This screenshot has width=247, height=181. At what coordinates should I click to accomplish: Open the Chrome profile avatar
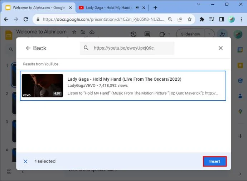click(231, 19)
